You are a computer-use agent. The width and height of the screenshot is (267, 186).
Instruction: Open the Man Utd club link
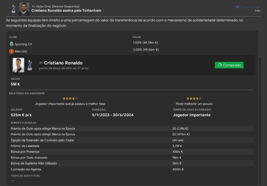21,51
